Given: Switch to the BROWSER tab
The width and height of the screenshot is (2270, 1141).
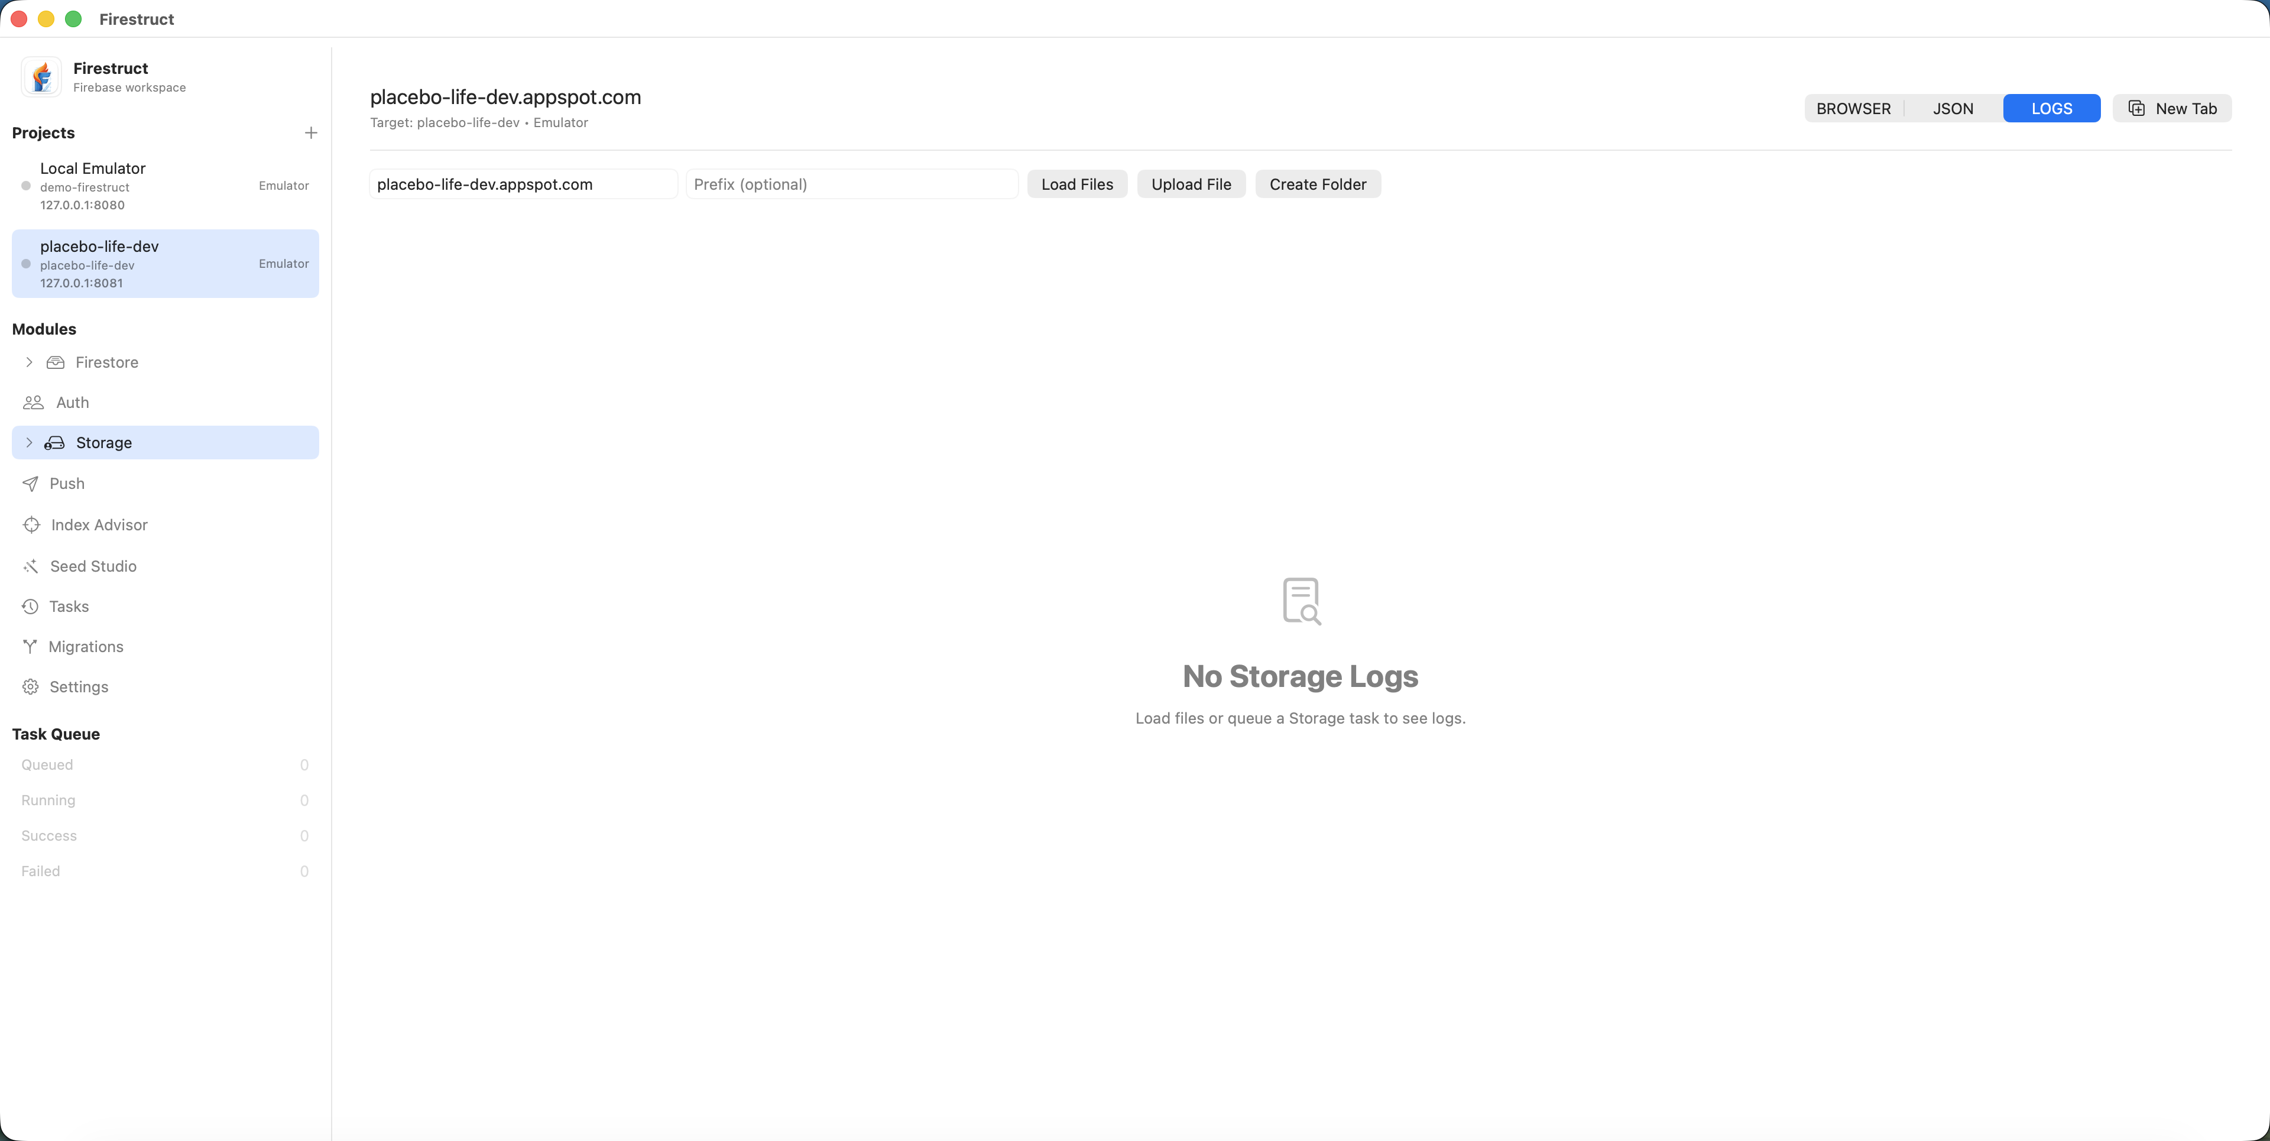Looking at the screenshot, I should pyautogui.click(x=1853, y=108).
